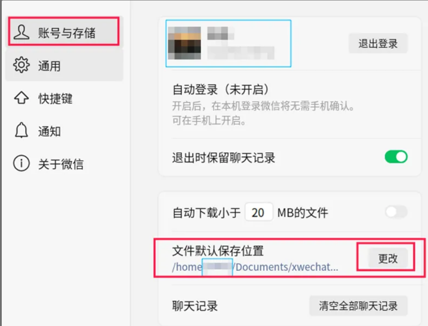Click the person icon beside 账号与存储
Image resolution: width=428 pixels, height=326 pixels.
point(21,32)
